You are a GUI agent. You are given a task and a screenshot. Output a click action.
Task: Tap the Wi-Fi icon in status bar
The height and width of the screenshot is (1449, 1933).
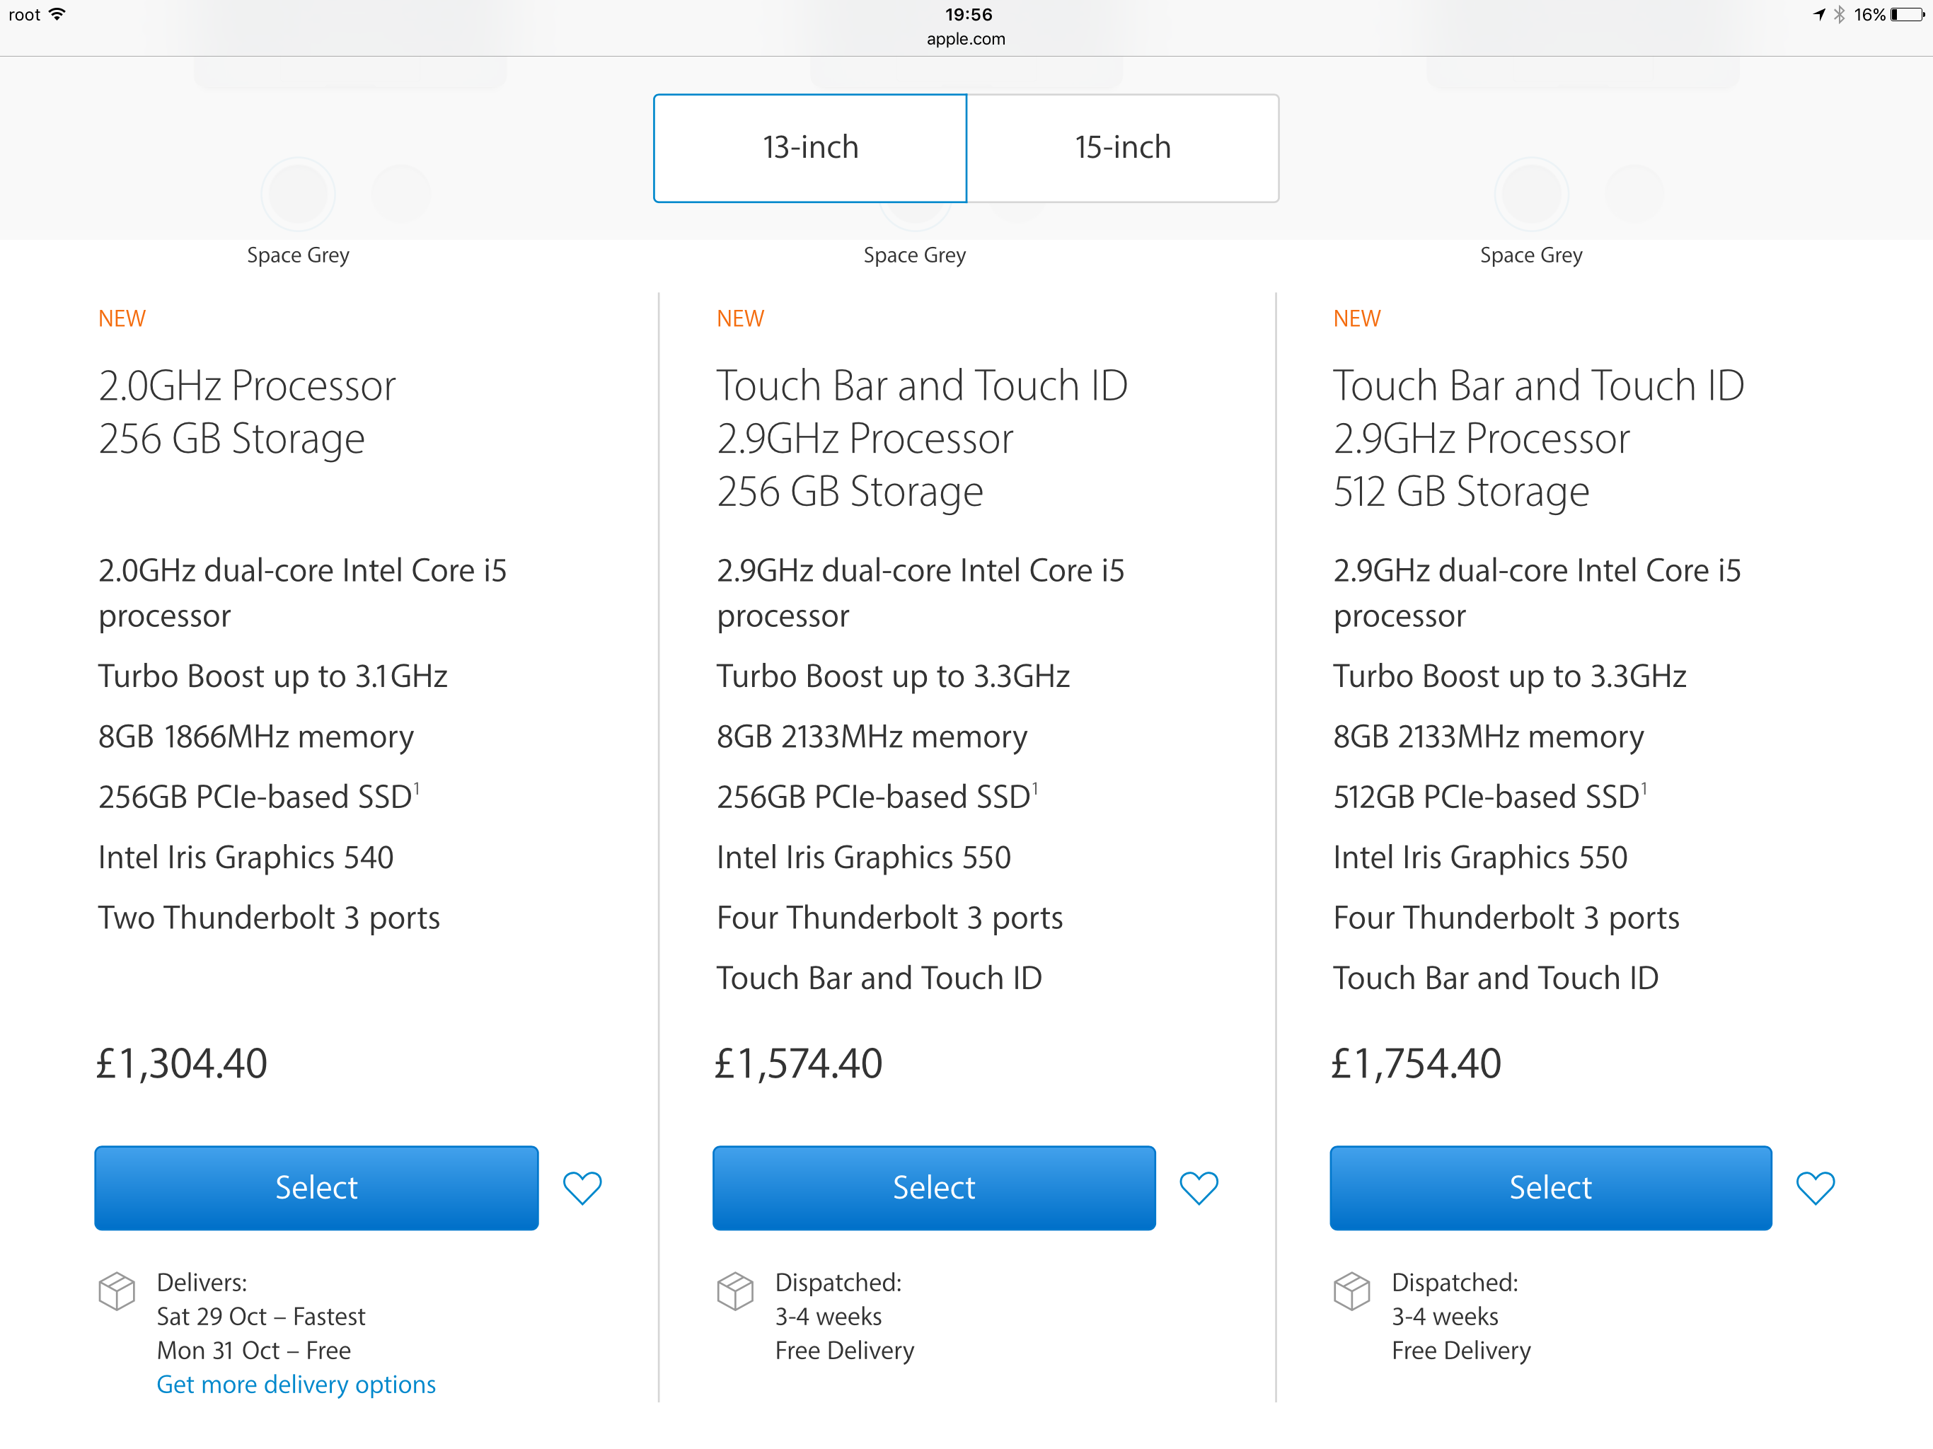(58, 14)
